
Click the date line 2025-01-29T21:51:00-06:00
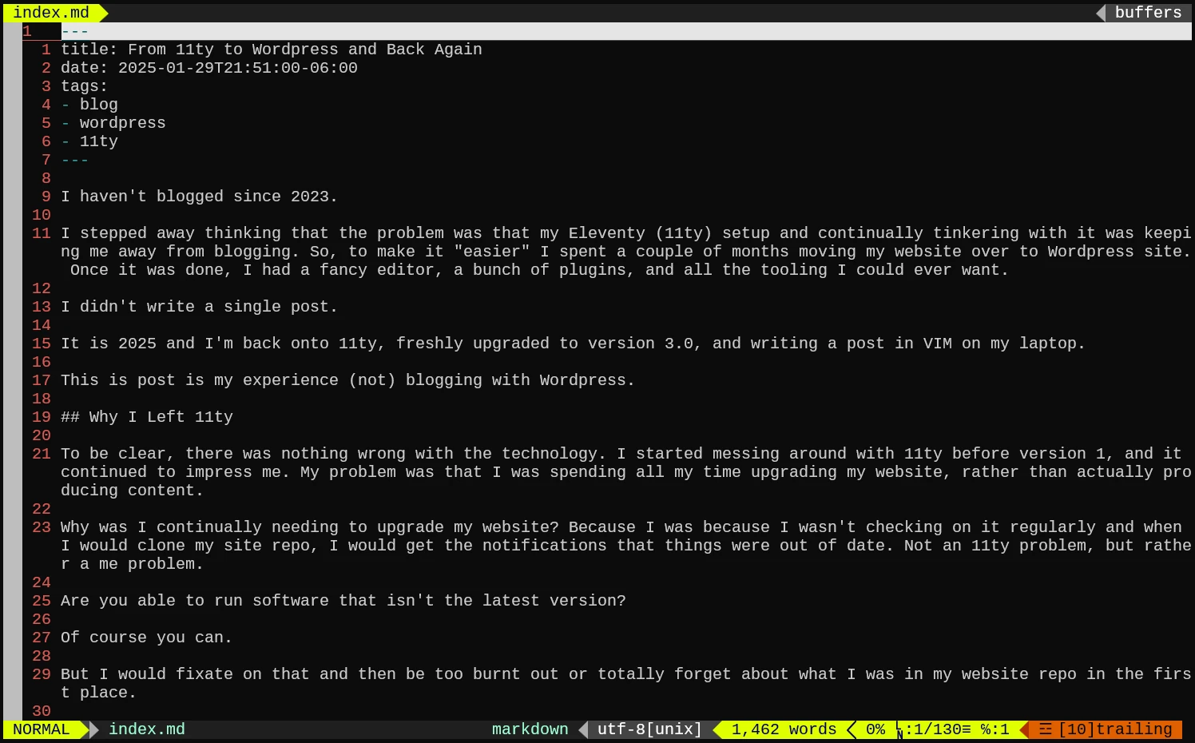(209, 68)
